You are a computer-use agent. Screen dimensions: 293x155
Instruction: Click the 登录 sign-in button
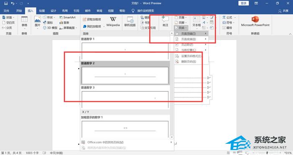pyautogui.click(x=244, y=3)
